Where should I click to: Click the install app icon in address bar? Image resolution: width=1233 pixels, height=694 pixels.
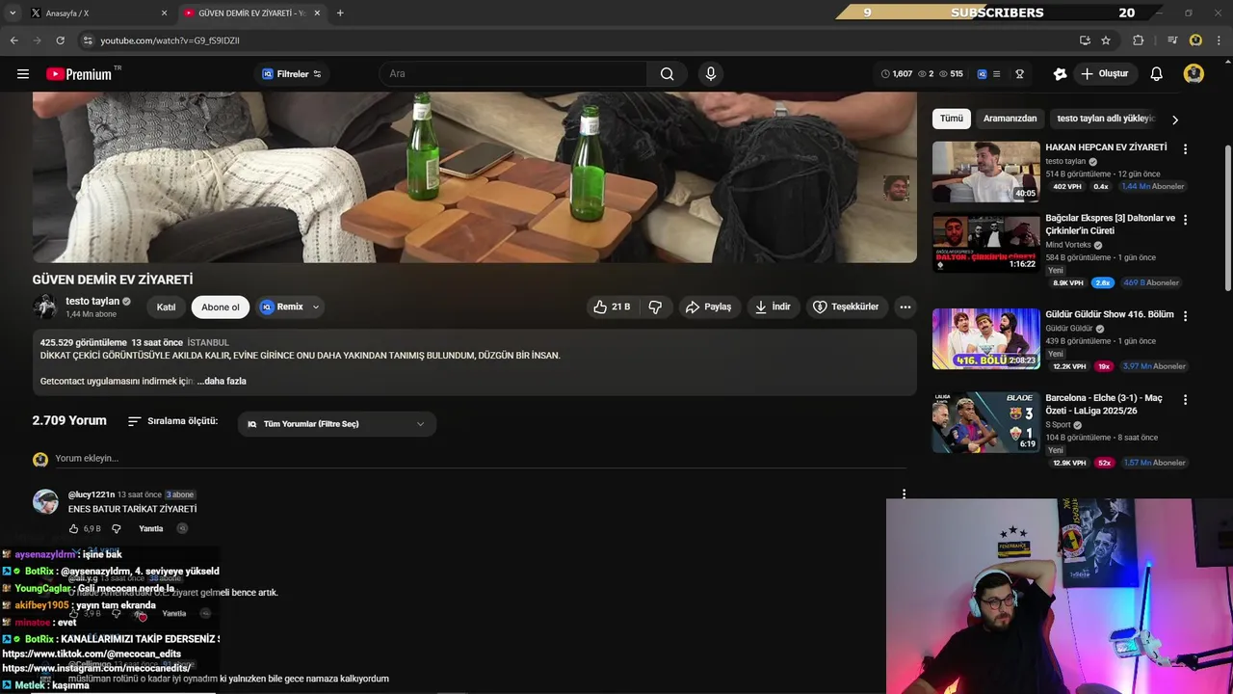1085,40
